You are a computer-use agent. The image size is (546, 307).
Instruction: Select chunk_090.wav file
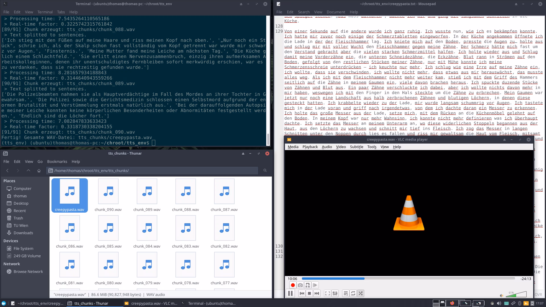click(108, 195)
